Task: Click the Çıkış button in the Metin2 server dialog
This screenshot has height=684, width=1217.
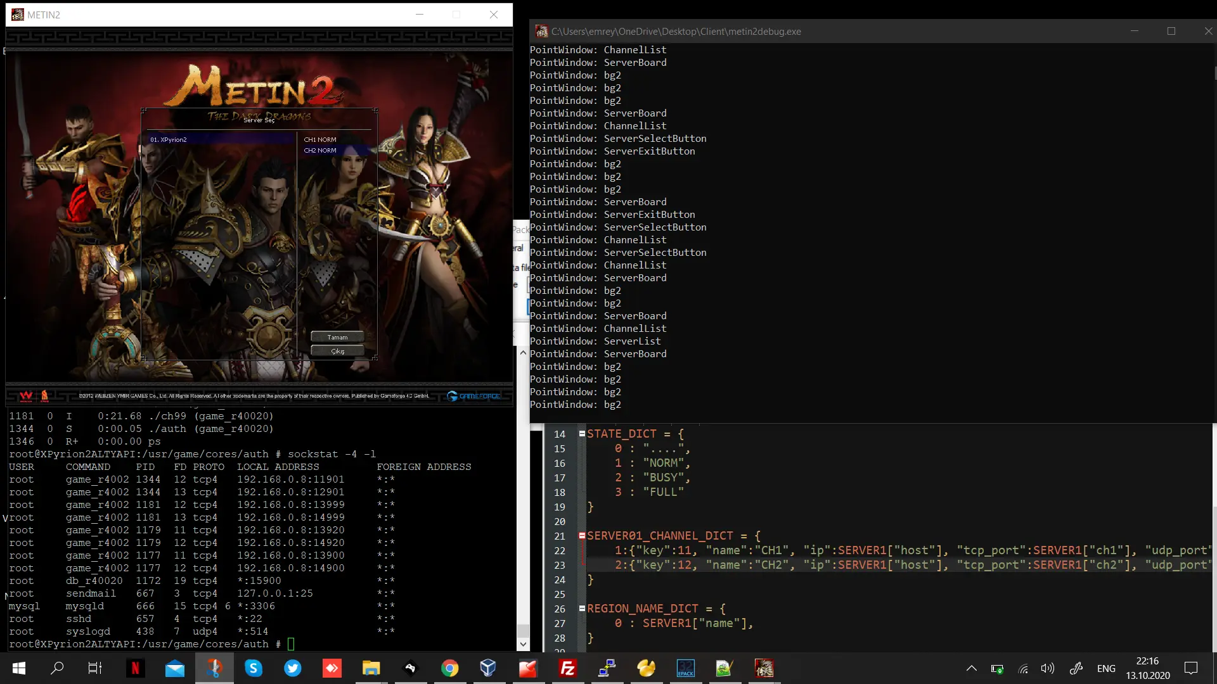Action: [x=337, y=351]
